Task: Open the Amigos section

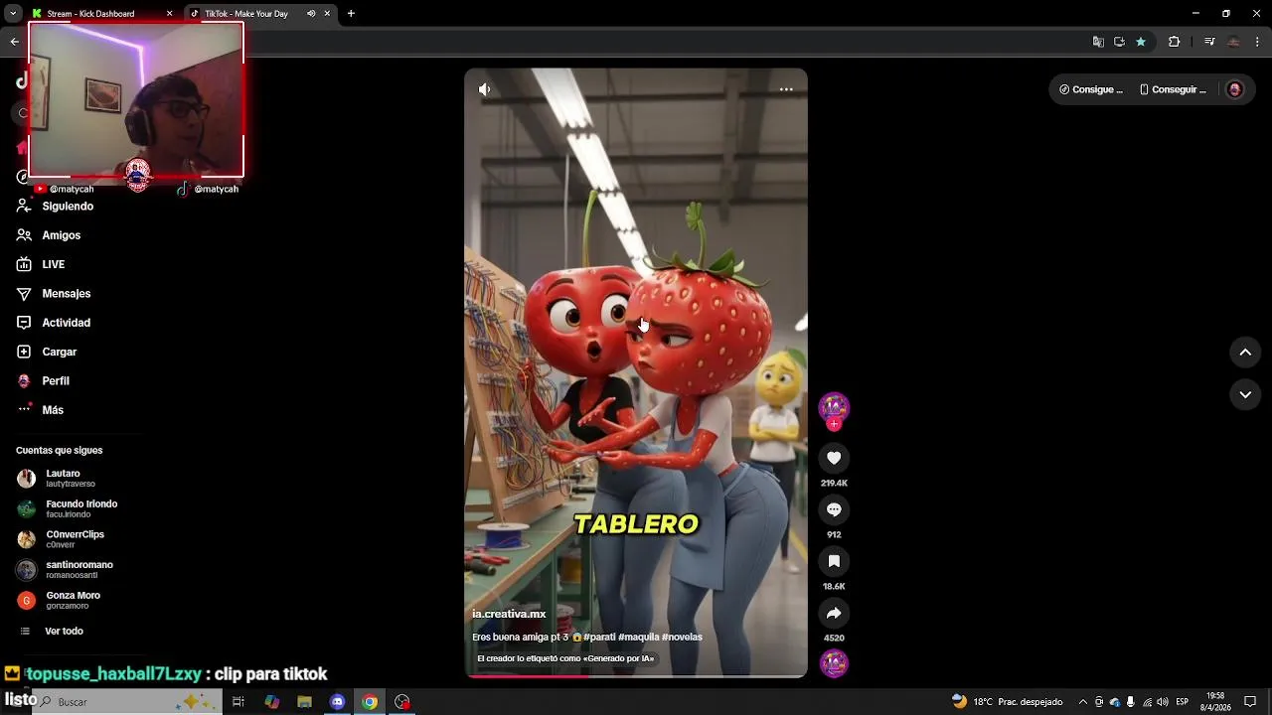Action: (49, 235)
